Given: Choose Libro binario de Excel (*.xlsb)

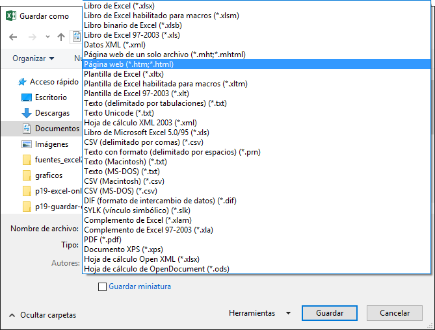Looking at the screenshot, I should pyautogui.click(x=257, y=25).
